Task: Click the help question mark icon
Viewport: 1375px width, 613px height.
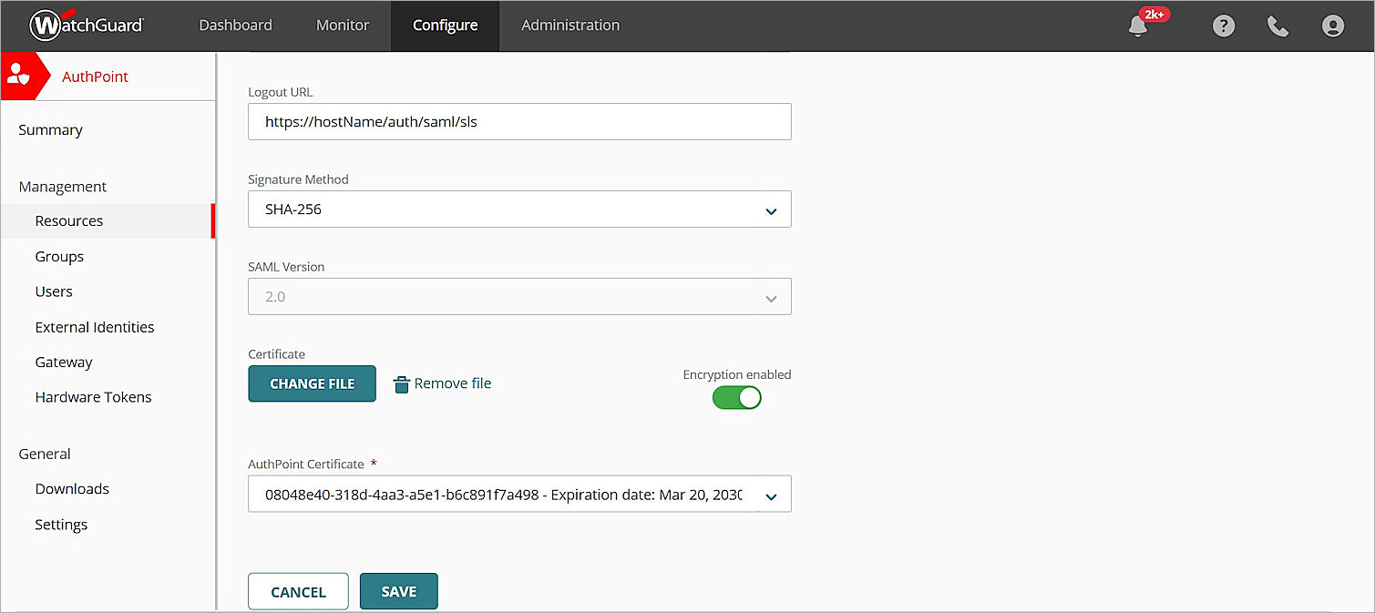Action: [1223, 26]
